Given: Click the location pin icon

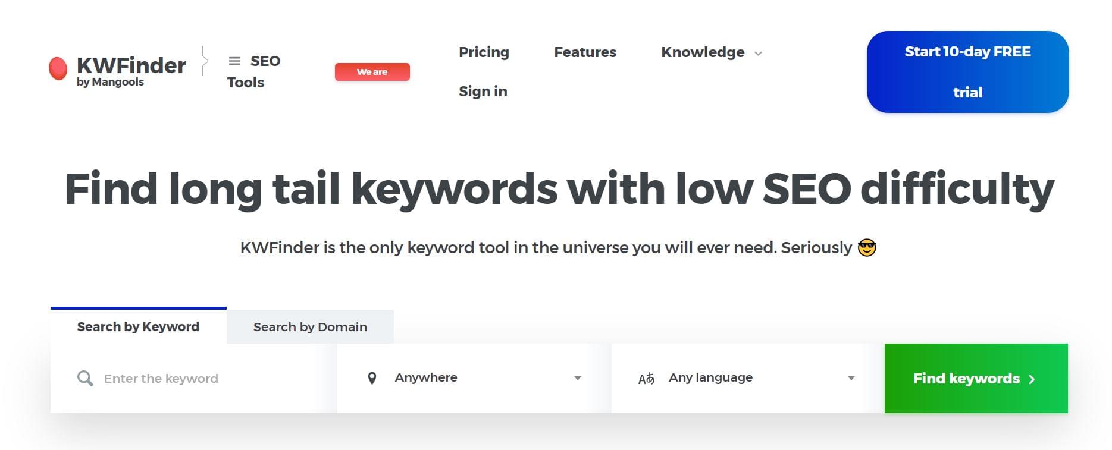Looking at the screenshot, I should click(x=372, y=378).
